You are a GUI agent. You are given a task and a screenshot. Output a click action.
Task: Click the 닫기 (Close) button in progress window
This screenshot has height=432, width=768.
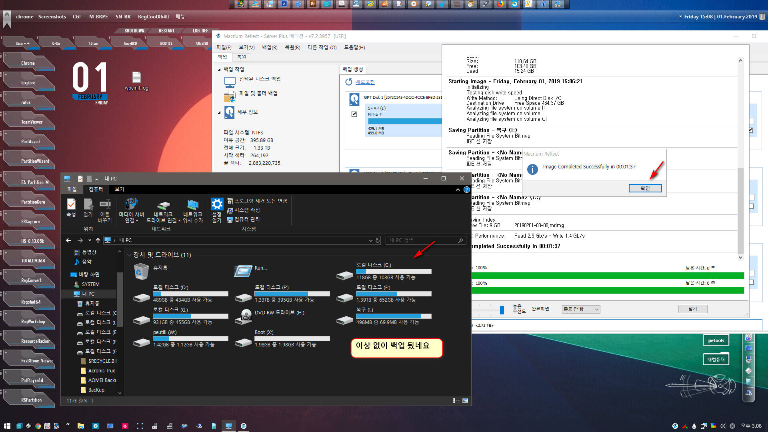[x=693, y=309]
